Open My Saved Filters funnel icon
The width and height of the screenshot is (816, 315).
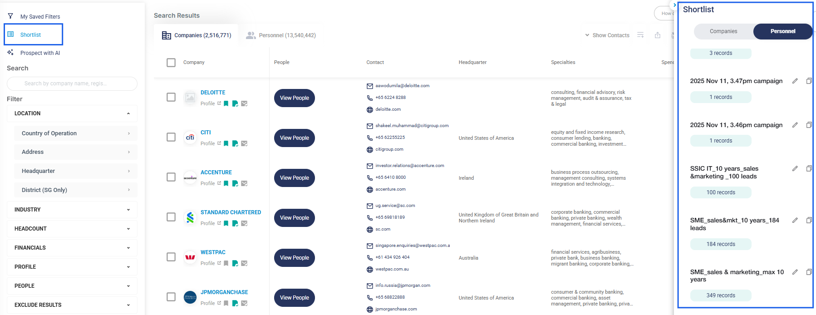click(x=10, y=16)
